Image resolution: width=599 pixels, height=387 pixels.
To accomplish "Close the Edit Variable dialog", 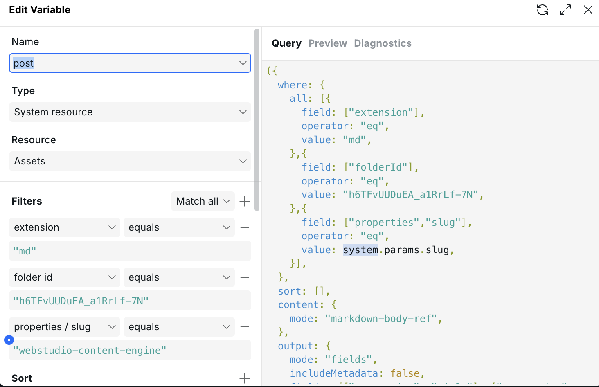I will tap(588, 10).
